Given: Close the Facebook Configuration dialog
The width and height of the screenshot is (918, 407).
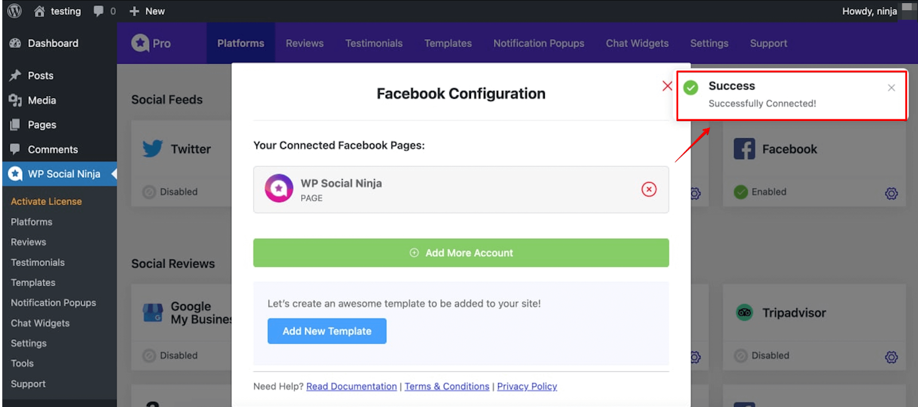Looking at the screenshot, I should pyautogui.click(x=667, y=86).
